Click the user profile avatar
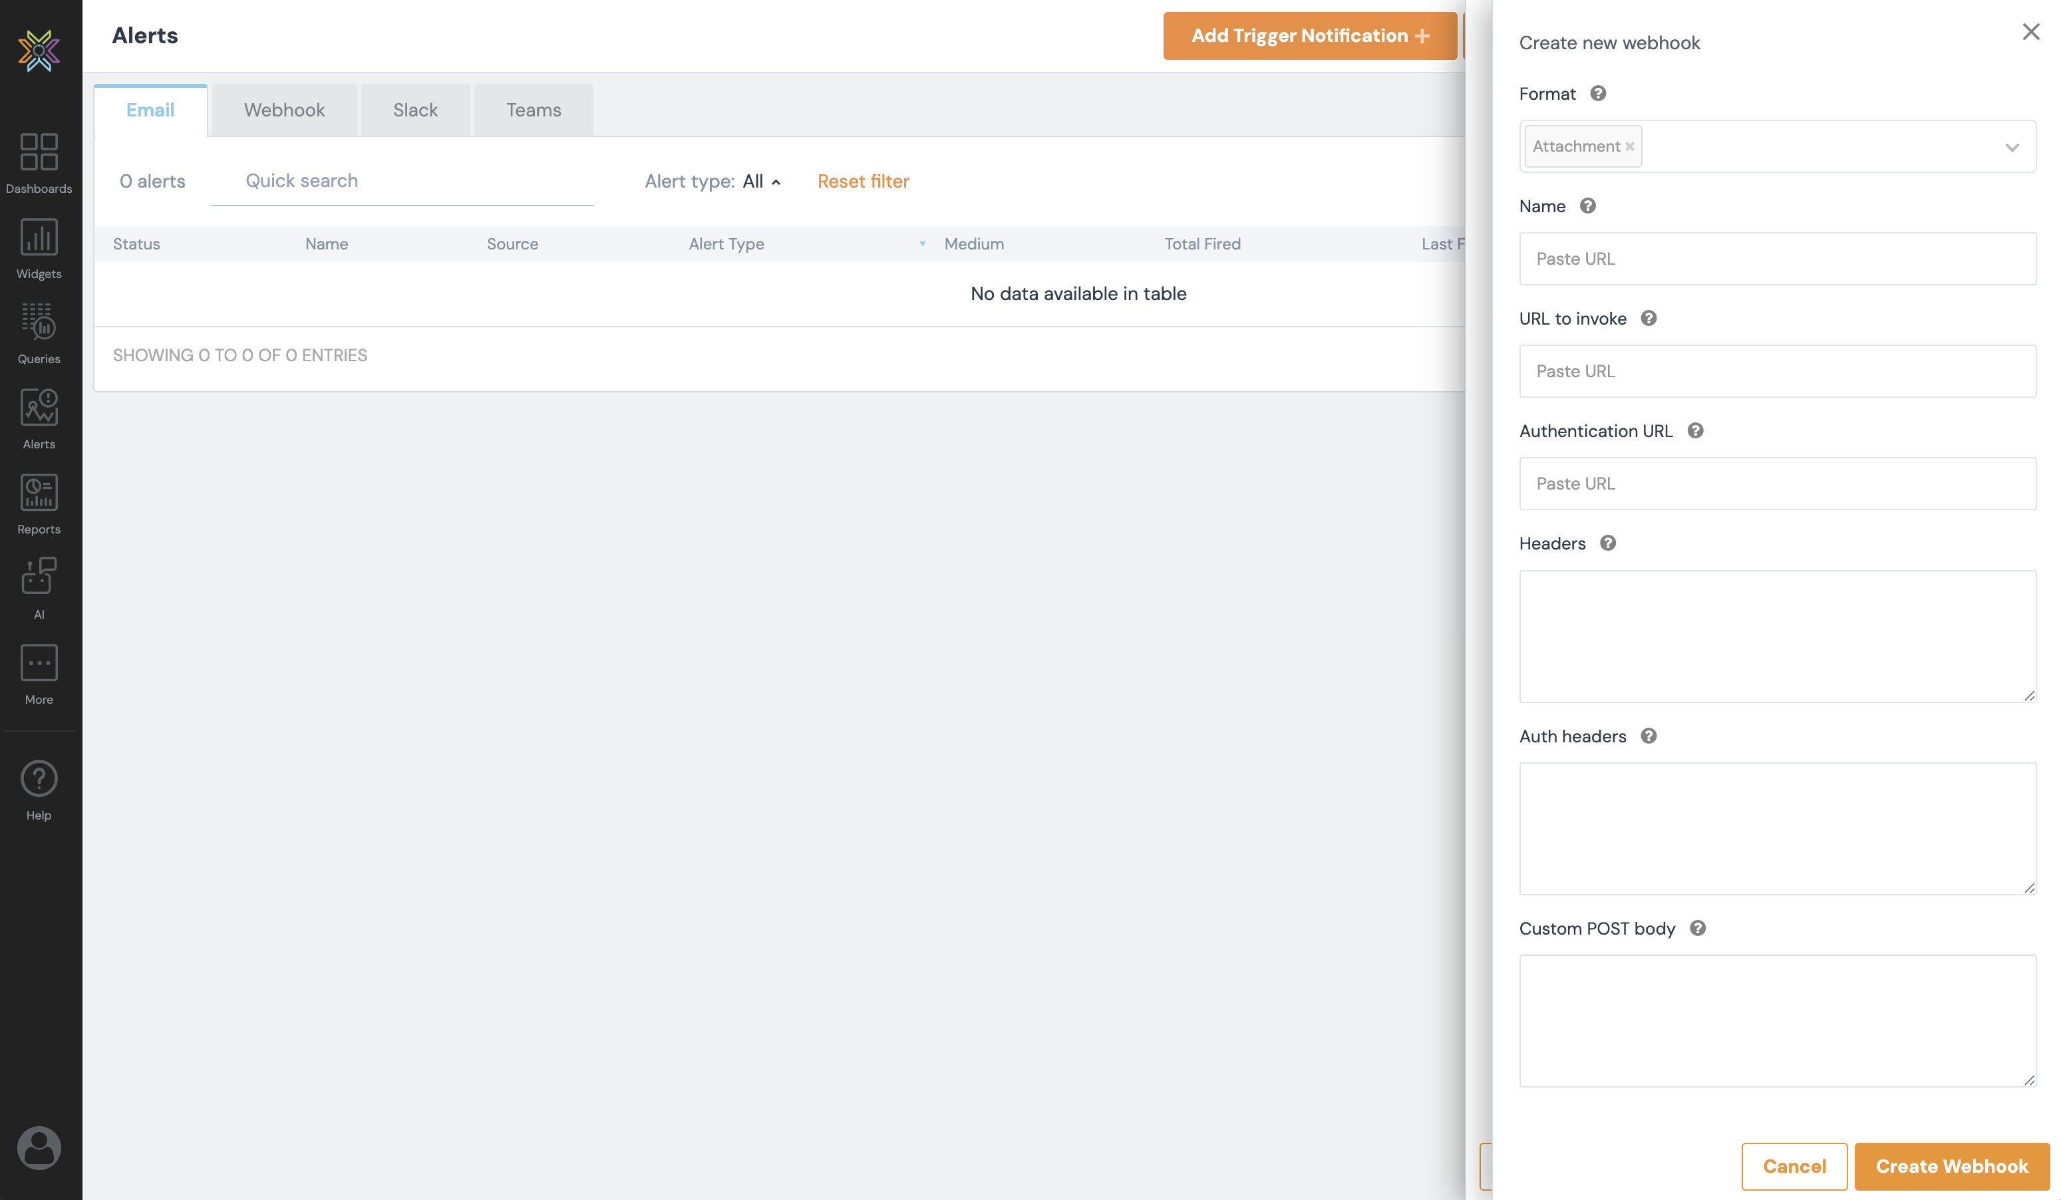Image resolution: width=2061 pixels, height=1200 pixels. [x=39, y=1147]
